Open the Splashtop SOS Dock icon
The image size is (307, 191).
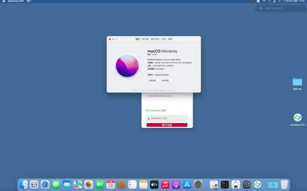pos(258,184)
